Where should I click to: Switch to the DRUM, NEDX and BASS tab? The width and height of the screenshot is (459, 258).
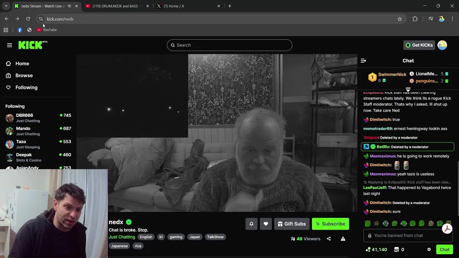point(117,6)
